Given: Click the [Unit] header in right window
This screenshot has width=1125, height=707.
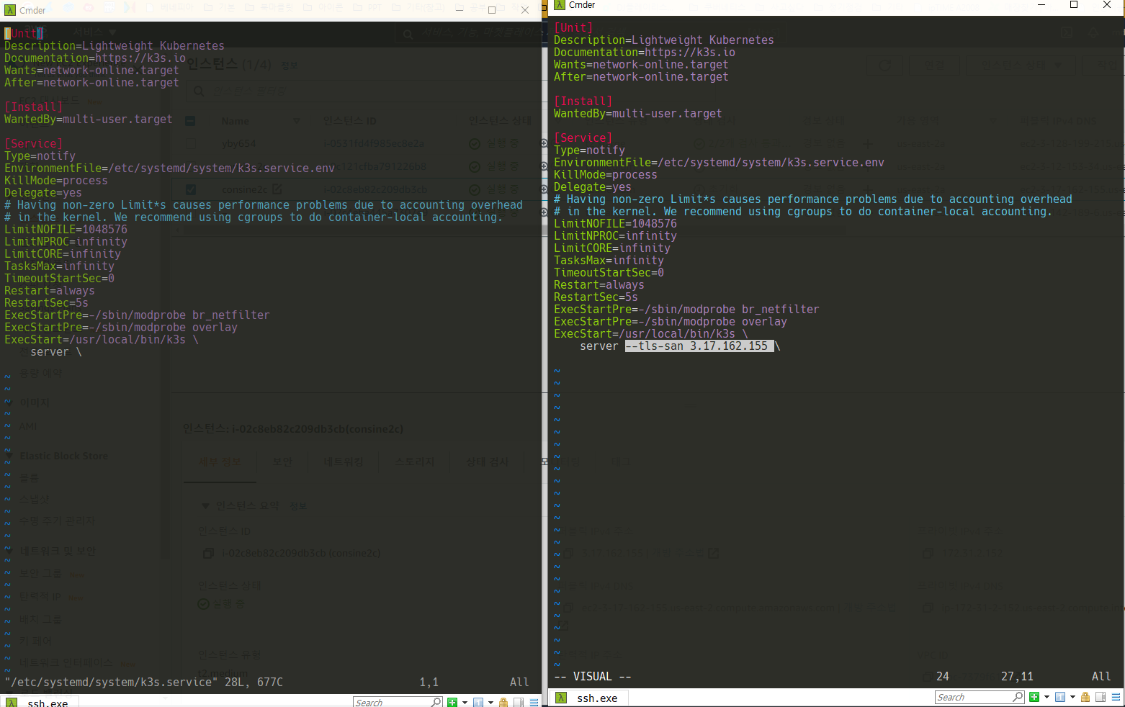Looking at the screenshot, I should (x=573, y=28).
